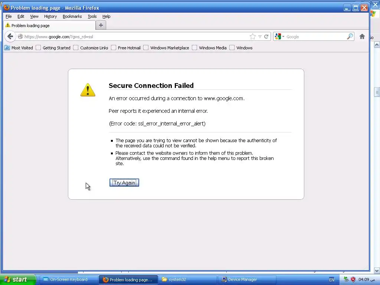The image size is (380, 285).
Task: Select the Problem loading page tab
Action: 49,26
